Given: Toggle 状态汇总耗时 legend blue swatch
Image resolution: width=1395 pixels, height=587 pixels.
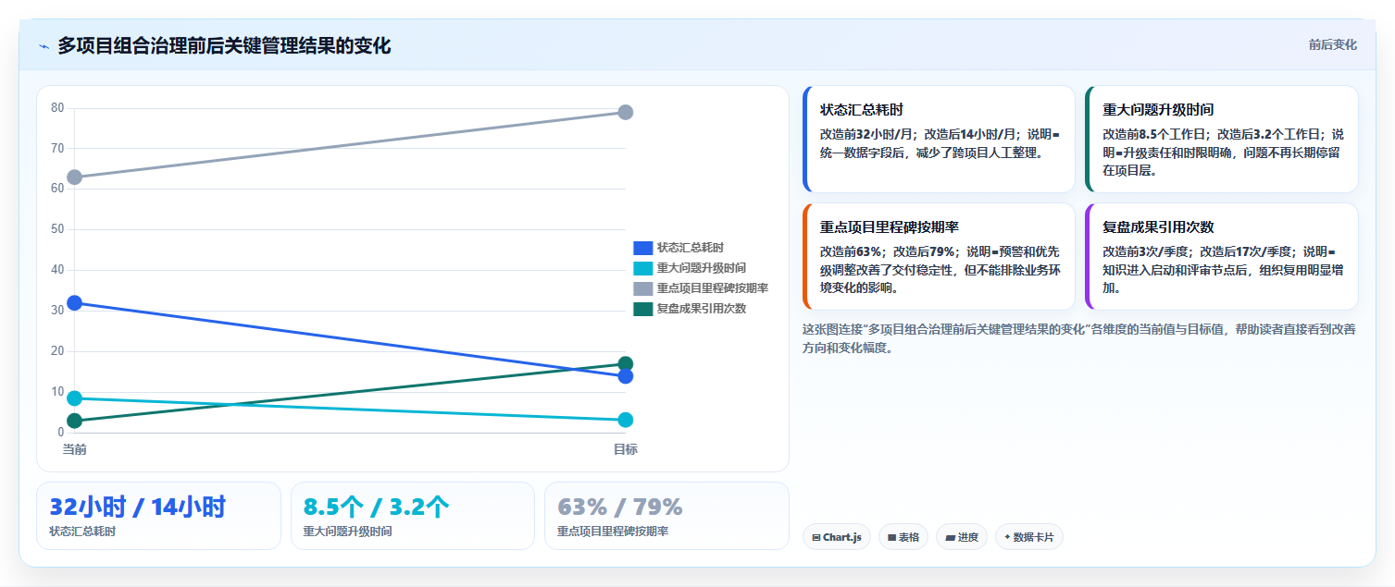Looking at the screenshot, I should coord(642,248).
